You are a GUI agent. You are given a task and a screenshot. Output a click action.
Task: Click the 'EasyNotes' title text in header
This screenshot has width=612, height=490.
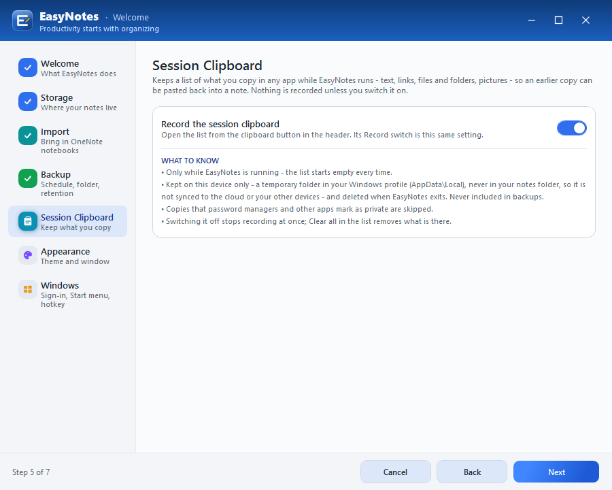click(69, 16)
